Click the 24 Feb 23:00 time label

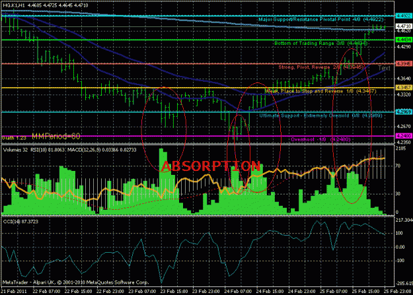[301, 291]
